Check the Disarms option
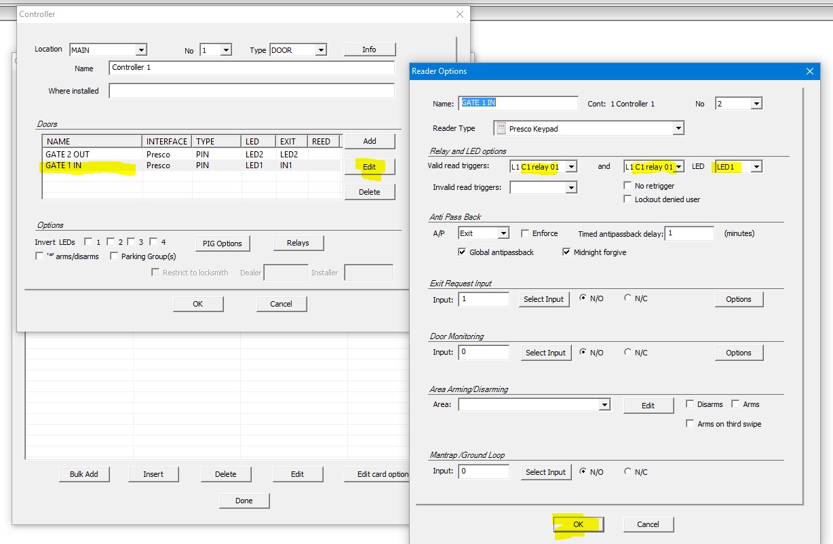 point(690,404)
